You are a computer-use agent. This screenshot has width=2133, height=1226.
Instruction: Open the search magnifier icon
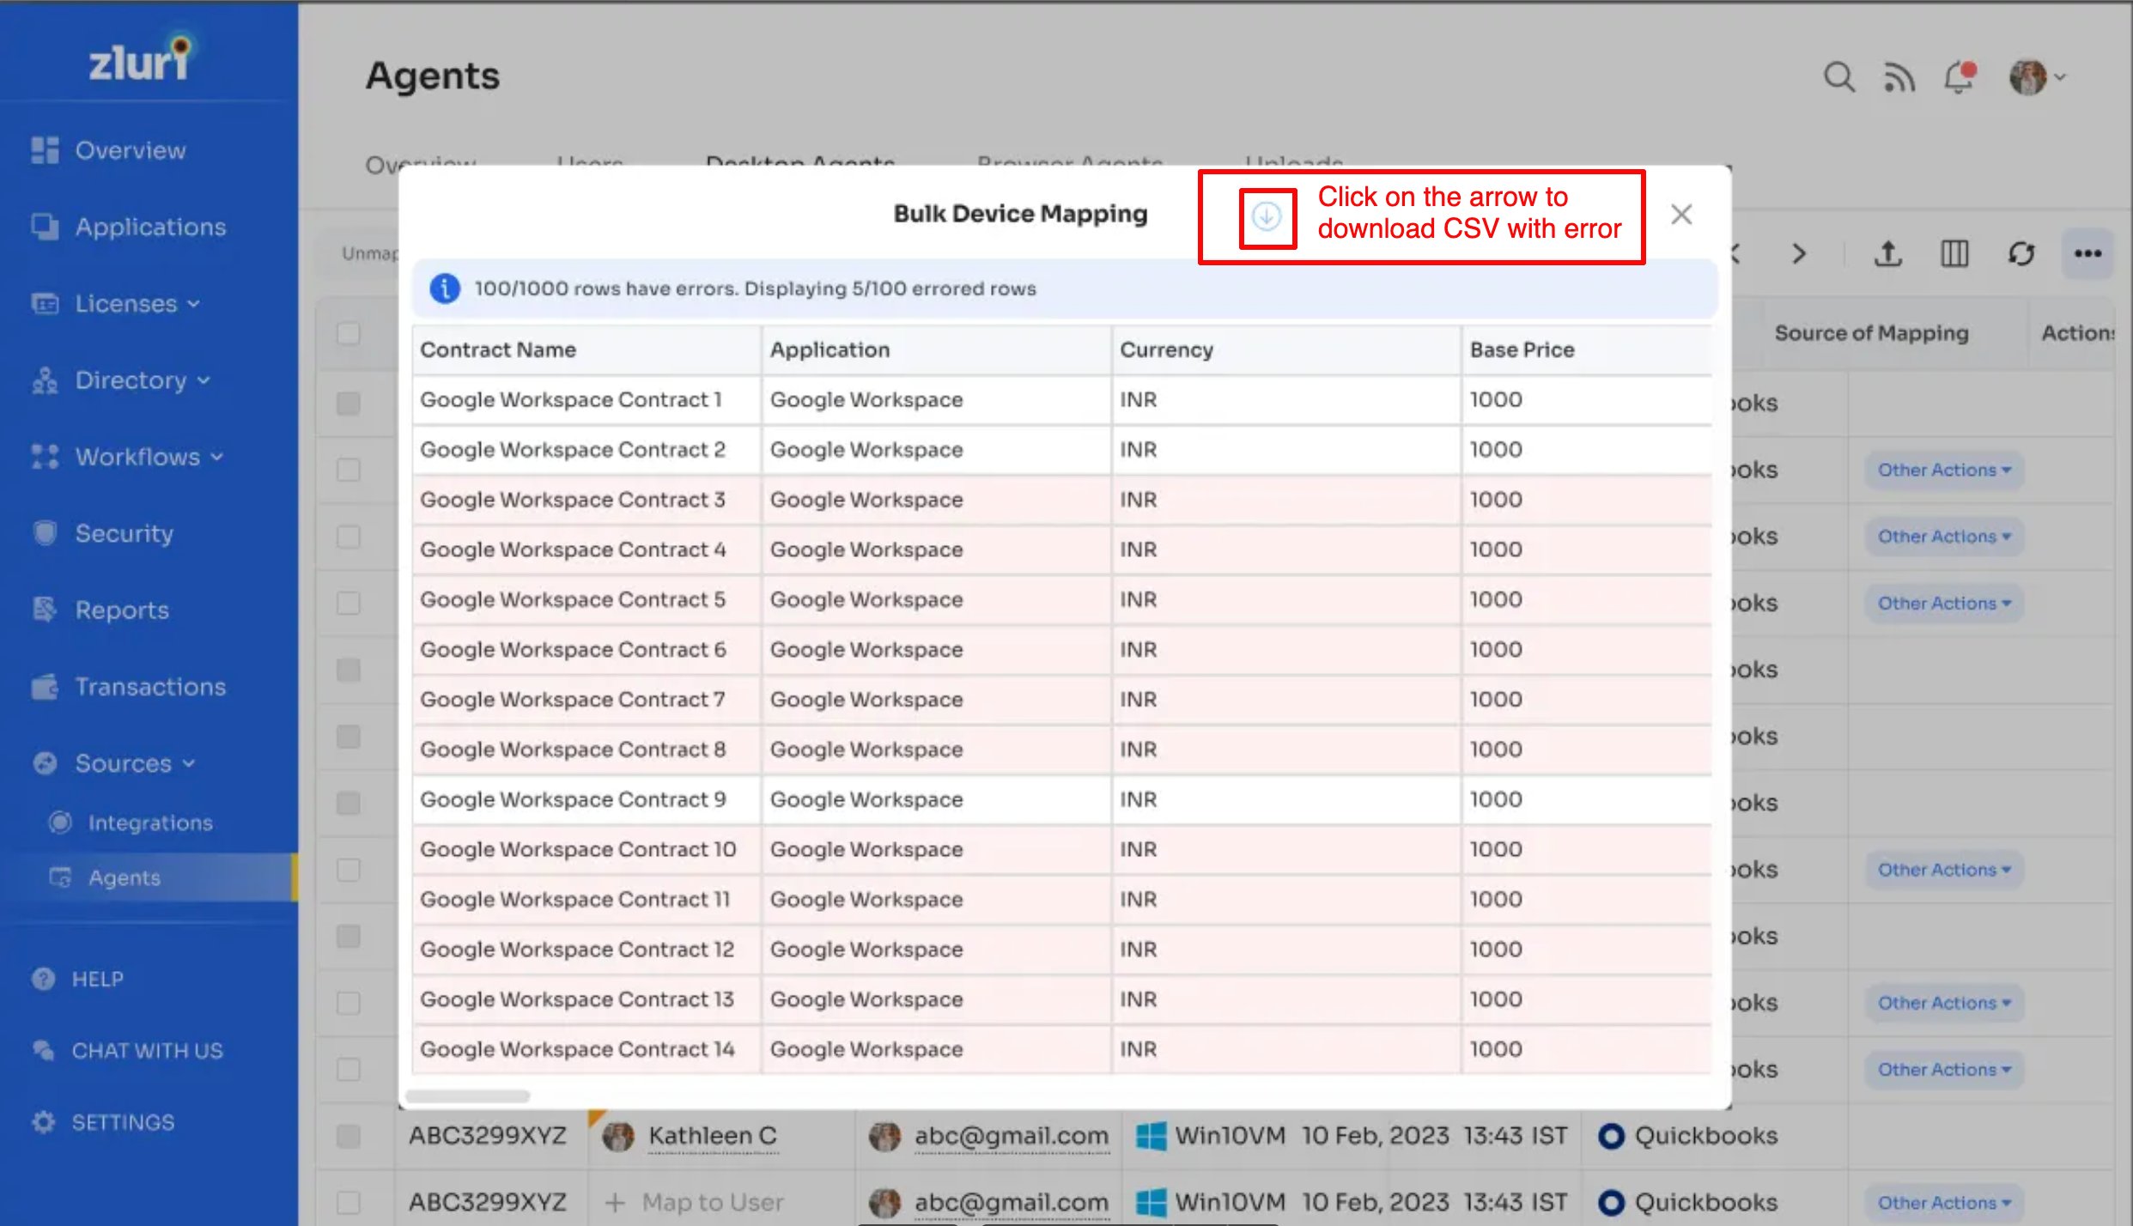click(1838, 77)
